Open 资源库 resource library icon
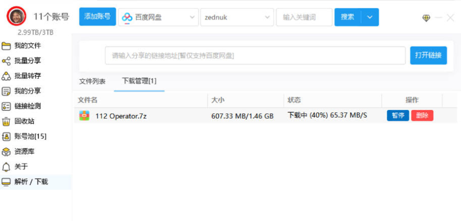Screen dimensions: 461x221 click(6, 152)
